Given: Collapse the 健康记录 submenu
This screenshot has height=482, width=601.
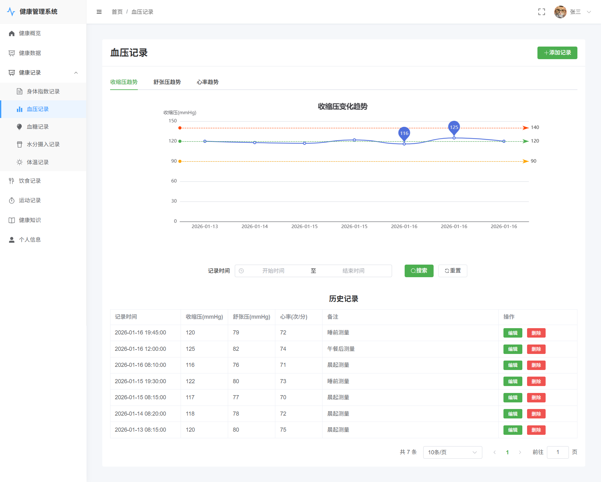Looking at the screenshot, I should 76,73.
